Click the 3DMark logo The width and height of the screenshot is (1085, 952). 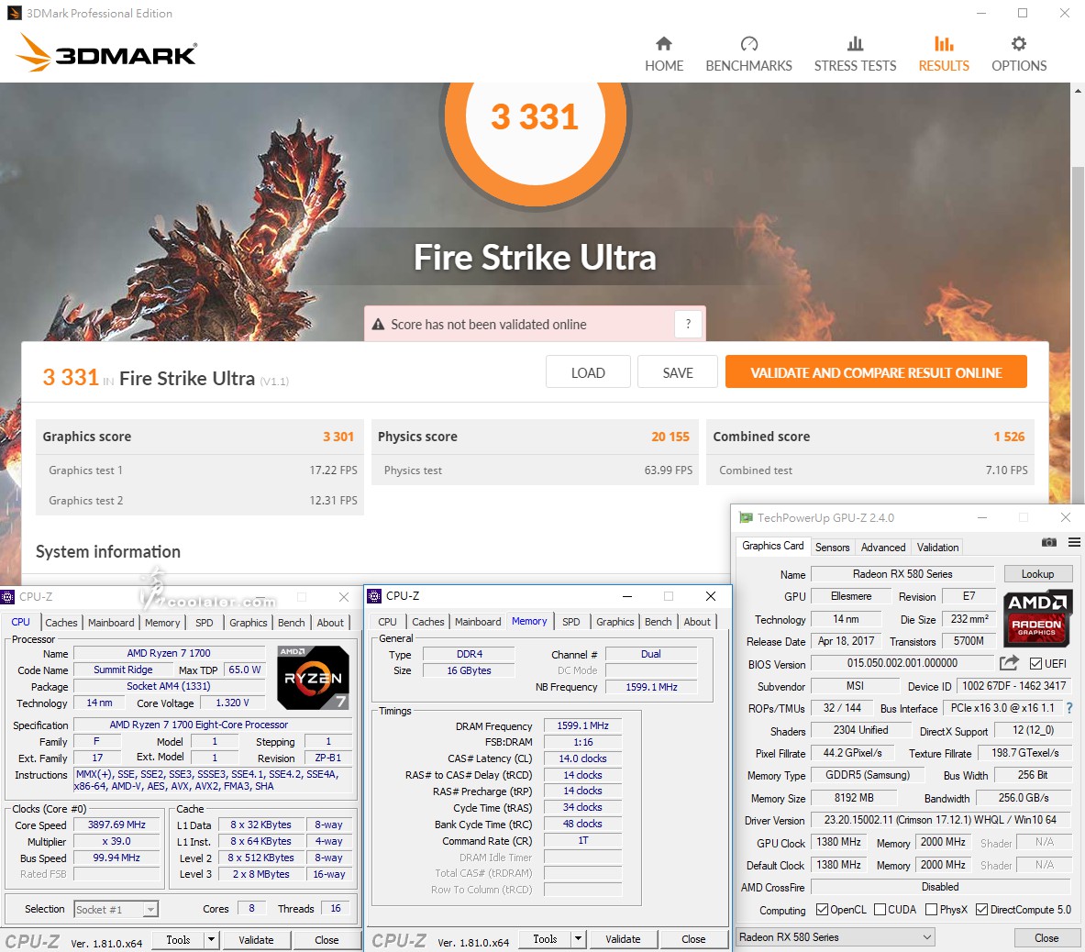pos(105,52)
